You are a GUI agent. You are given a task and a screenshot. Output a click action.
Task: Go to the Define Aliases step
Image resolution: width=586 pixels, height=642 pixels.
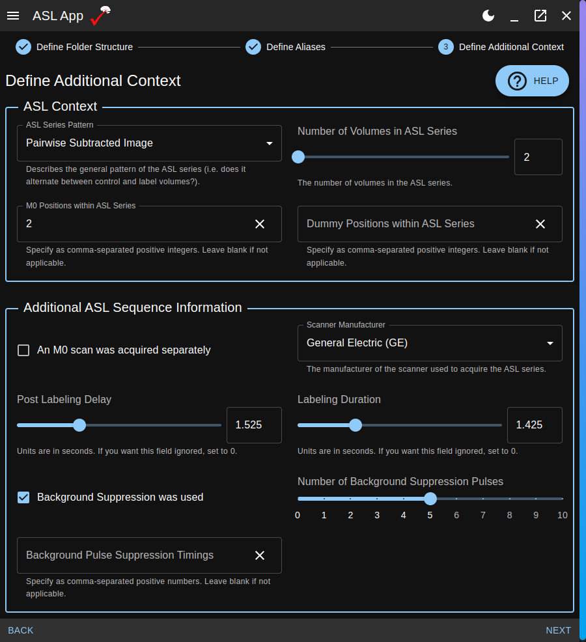253,47
